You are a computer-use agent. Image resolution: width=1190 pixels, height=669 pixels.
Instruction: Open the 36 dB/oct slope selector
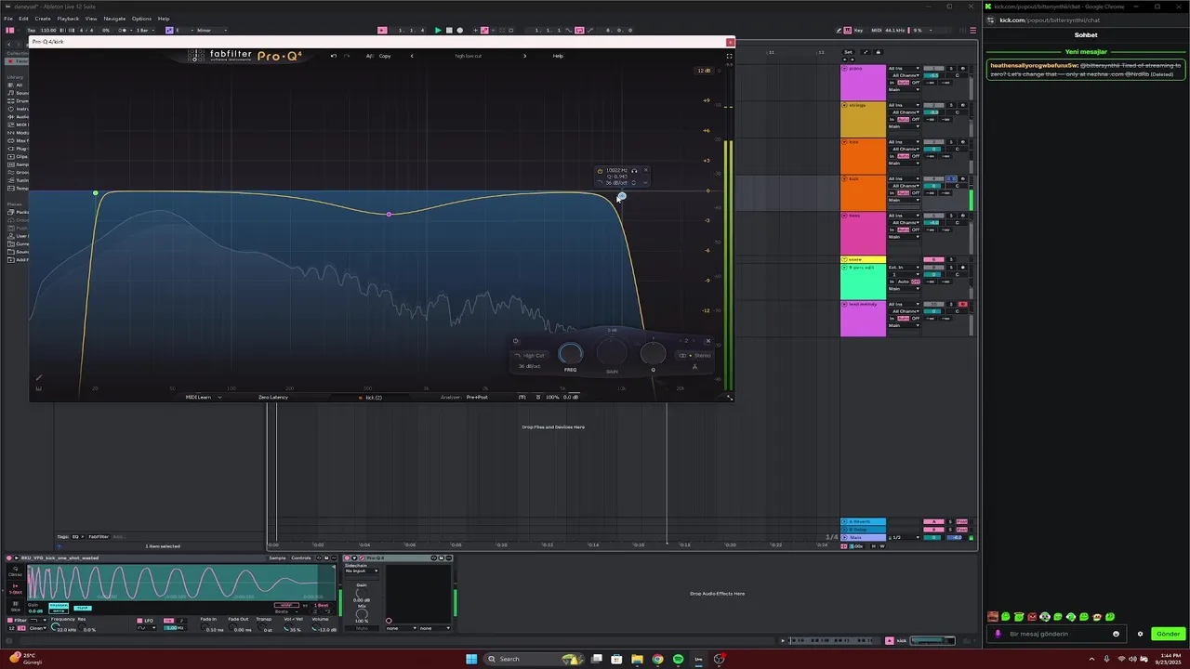[x=530, y=366]
